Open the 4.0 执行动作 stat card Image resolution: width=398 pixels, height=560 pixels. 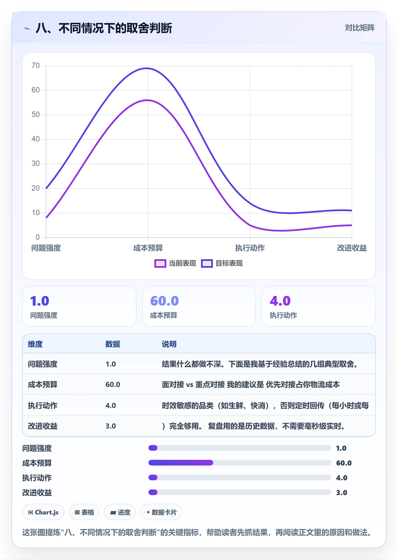319,306
